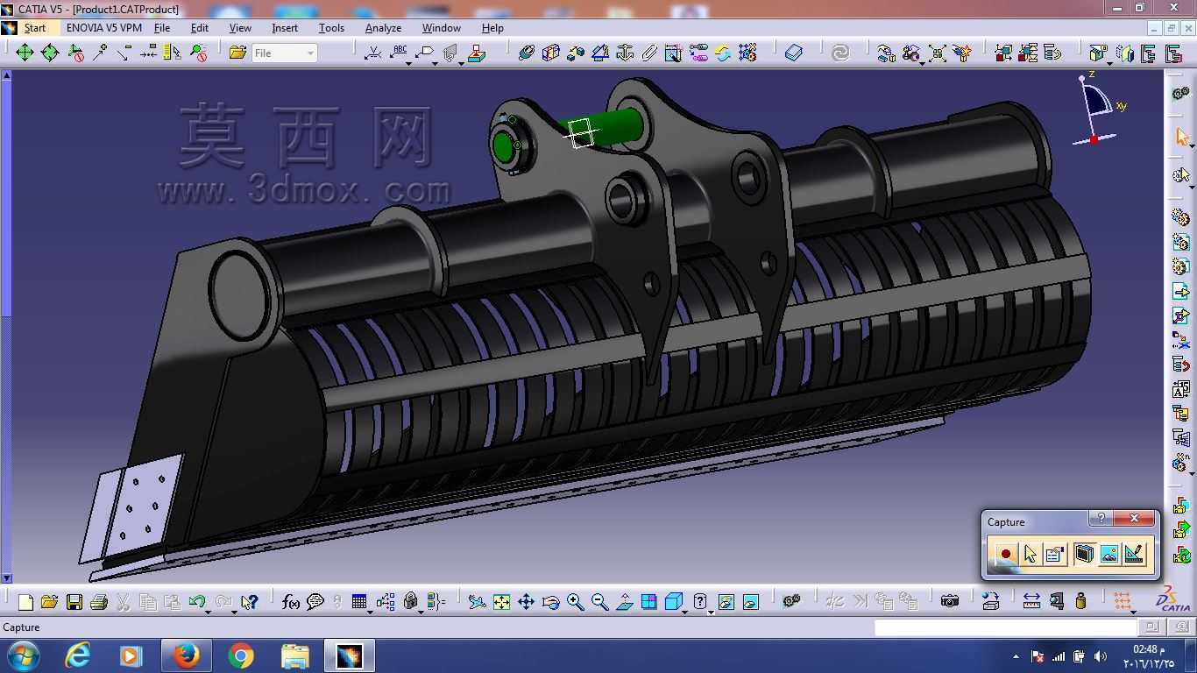Open the Tools menu
1197x673 pixels.
331,28
